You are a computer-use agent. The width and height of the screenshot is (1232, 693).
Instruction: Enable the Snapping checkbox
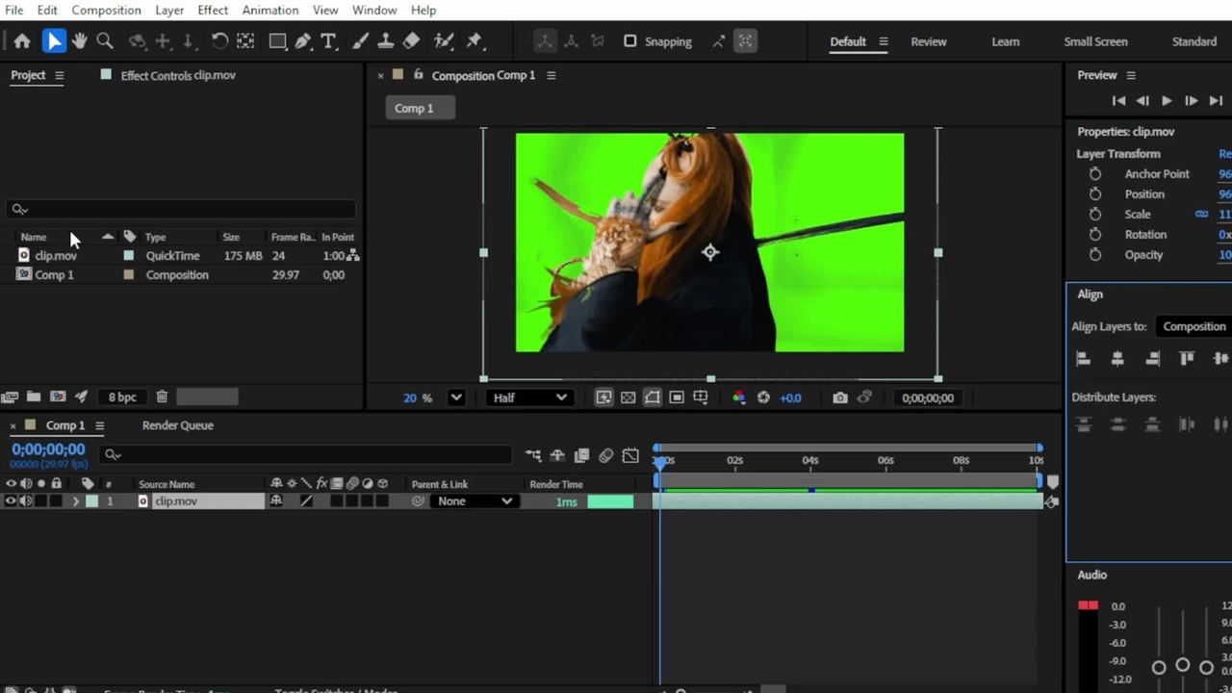tap(629, 41)
